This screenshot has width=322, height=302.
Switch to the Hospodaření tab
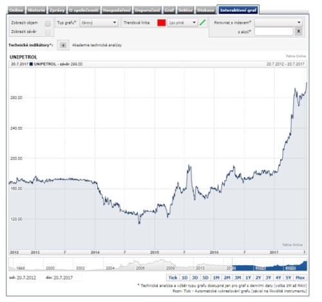[117, 10]
